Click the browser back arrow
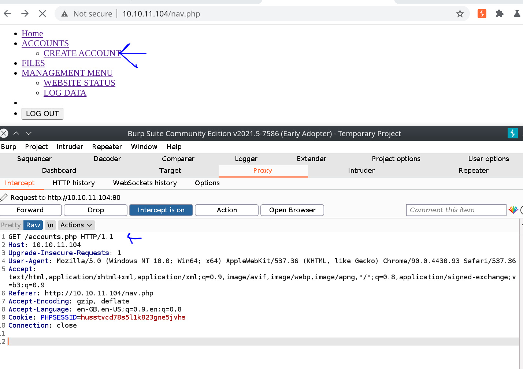The height and width of the screenshot is (369, 523). (7, 14)
